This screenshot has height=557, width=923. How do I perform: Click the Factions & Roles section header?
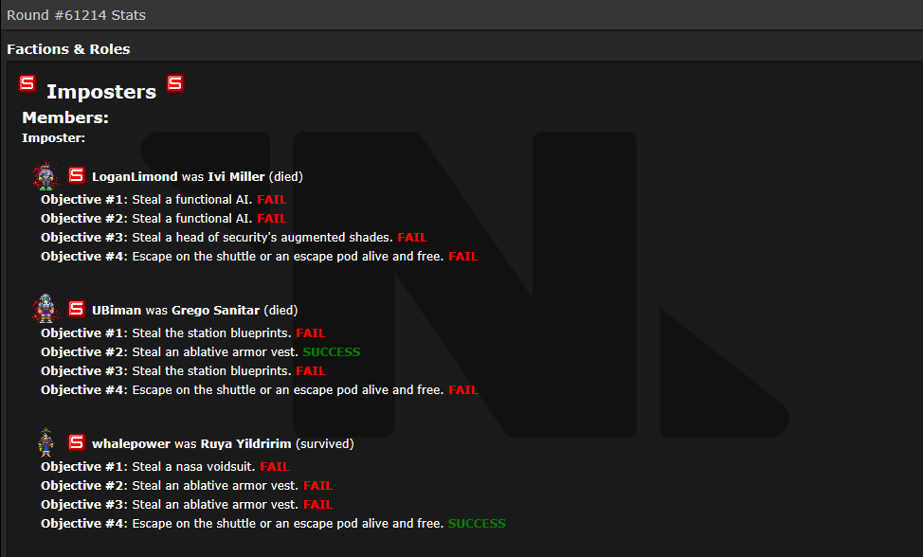pos(68,49)
